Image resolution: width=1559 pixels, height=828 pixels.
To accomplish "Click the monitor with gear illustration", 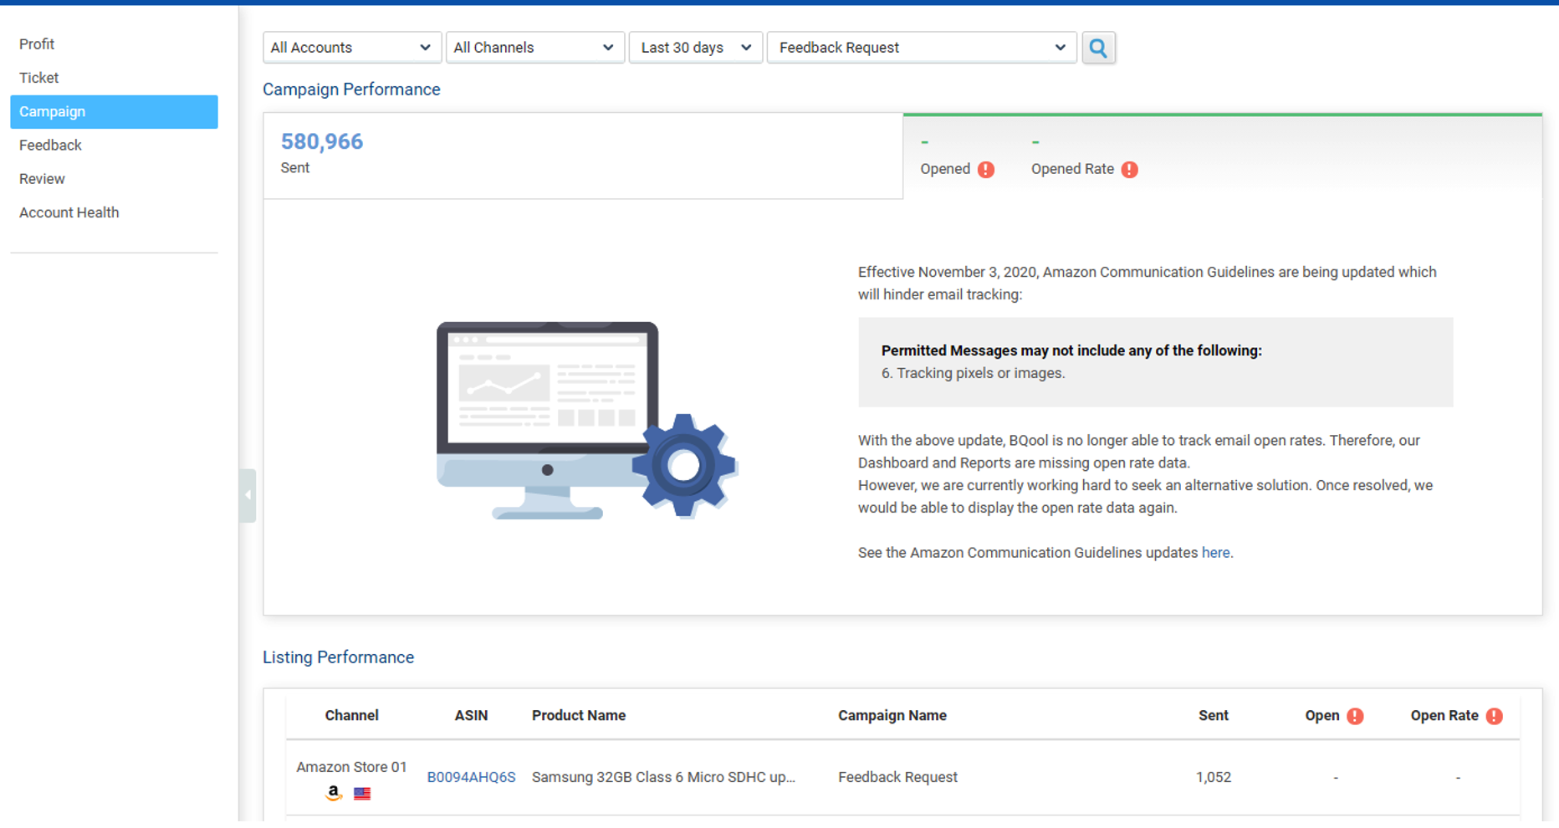I will 586,421.
